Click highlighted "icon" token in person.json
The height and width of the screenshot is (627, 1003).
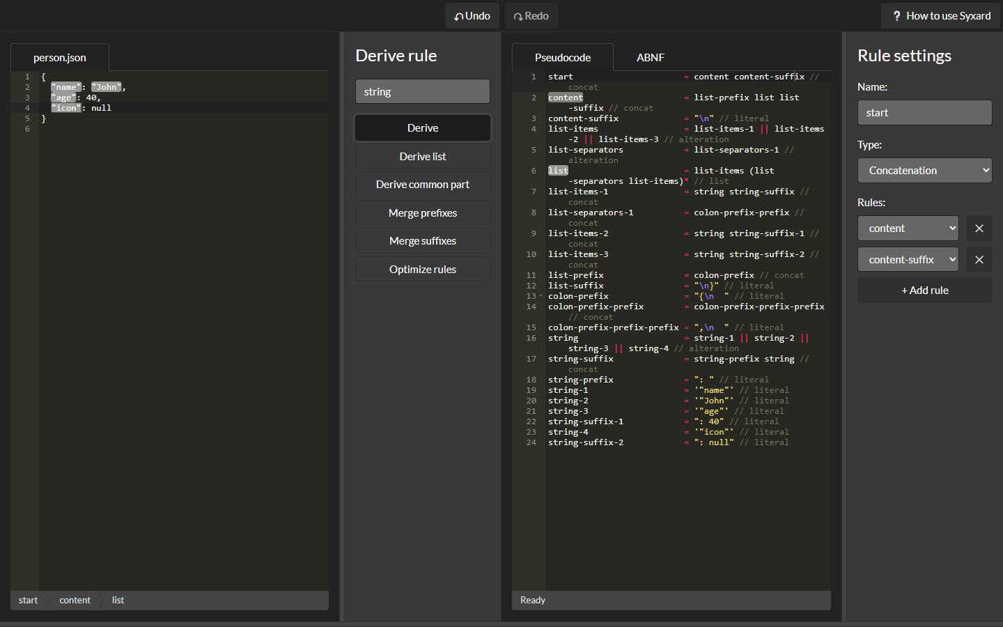[66, 108]
